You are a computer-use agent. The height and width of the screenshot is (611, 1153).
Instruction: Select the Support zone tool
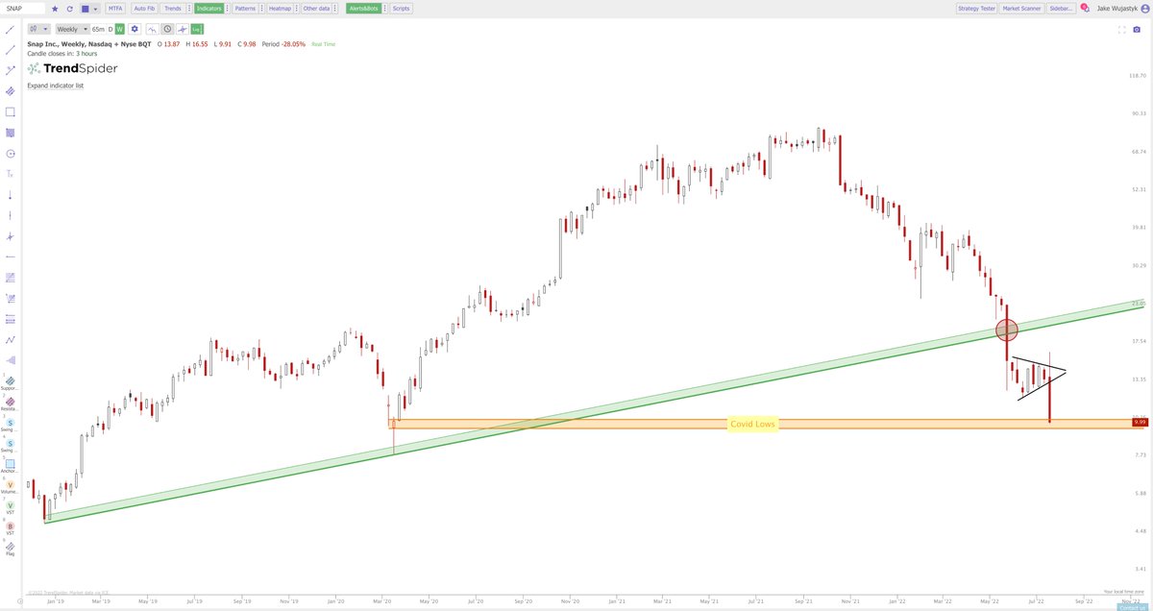(x=10, y=380)
